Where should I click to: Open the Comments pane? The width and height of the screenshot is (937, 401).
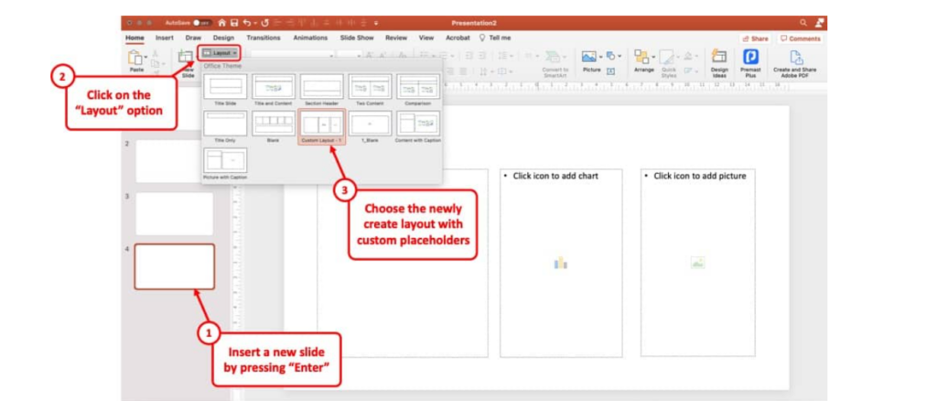pyautogui.click(x=801, y=38)
